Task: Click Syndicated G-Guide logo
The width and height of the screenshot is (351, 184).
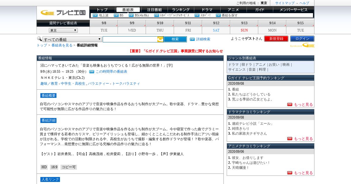Action: click(302, 45)
